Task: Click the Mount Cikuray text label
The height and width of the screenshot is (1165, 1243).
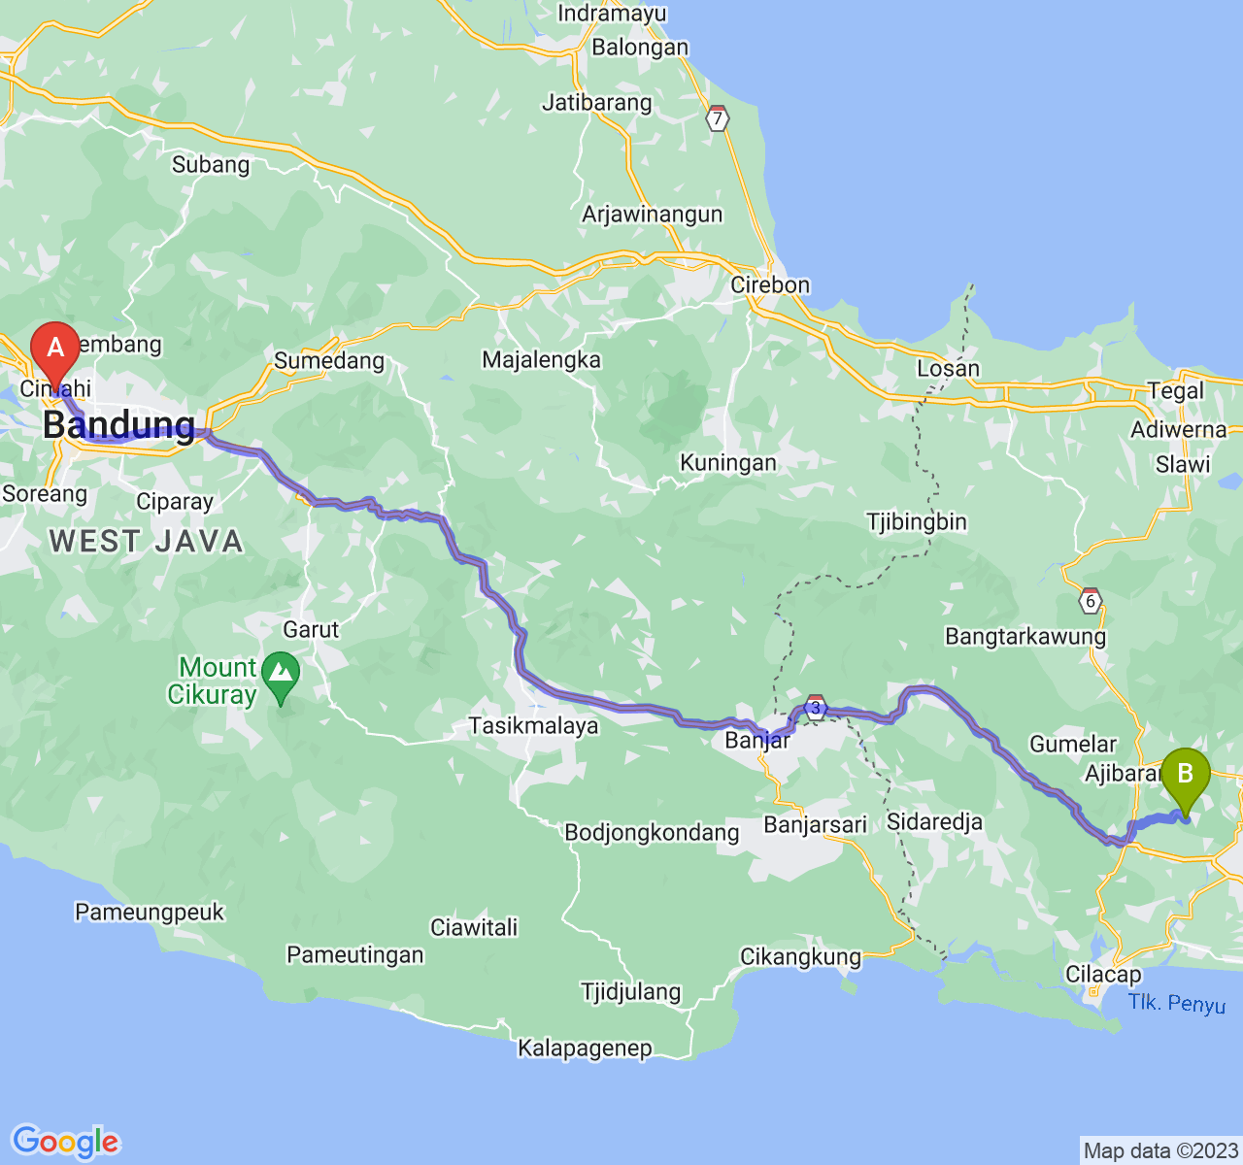Action: coord(214,681)
